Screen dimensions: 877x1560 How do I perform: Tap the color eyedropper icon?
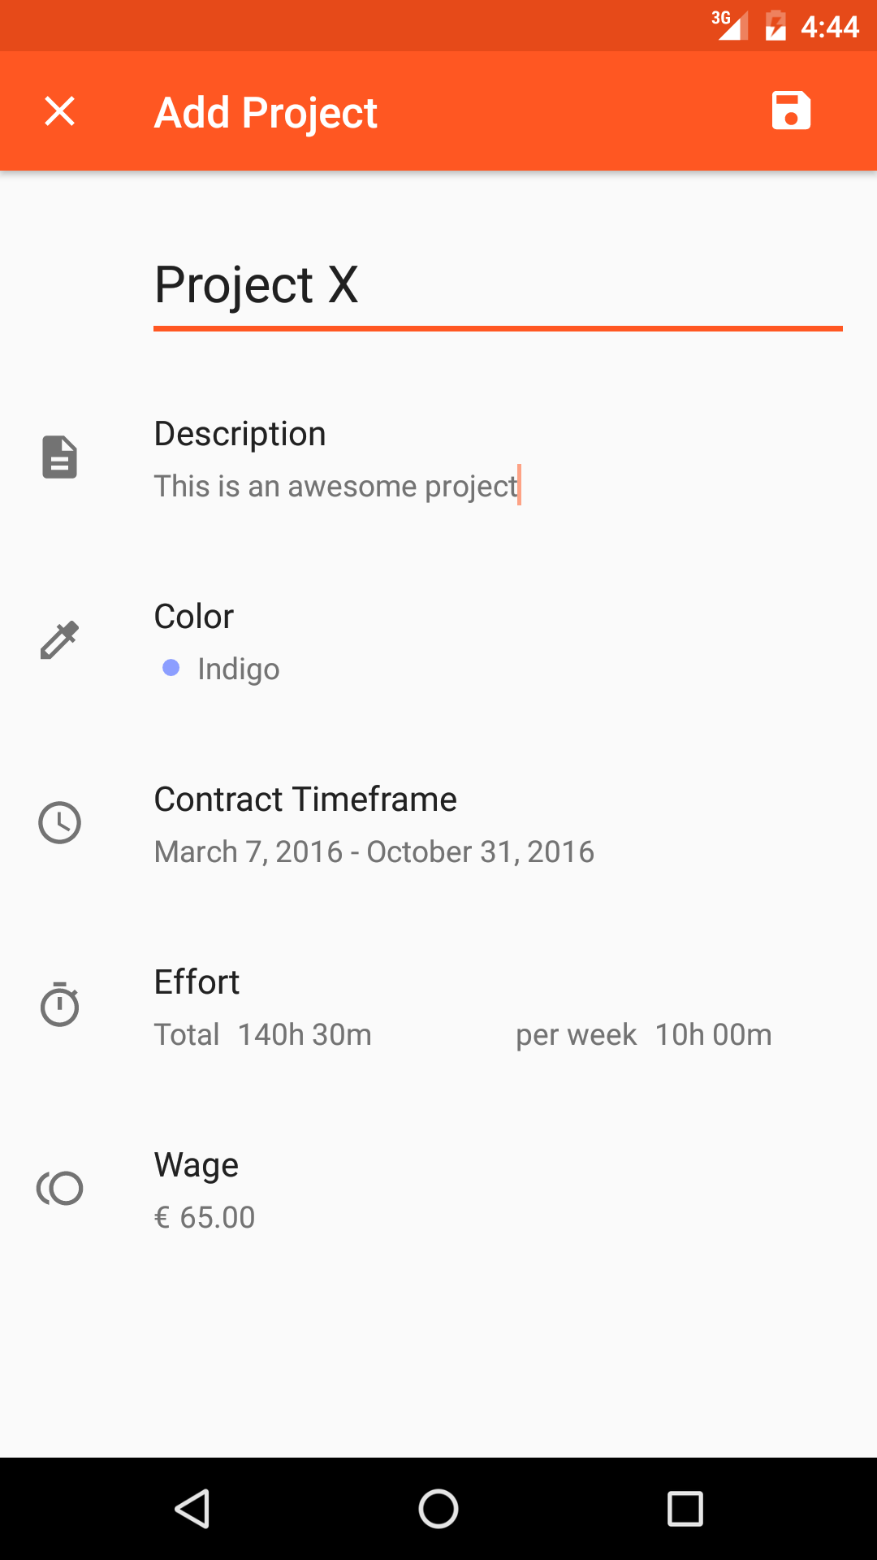(59, 639)
